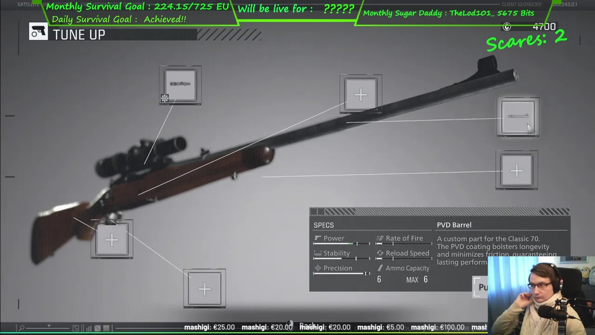Click the Stability icon in Specs
The width and height of the screenshot is (595, 335).
(x=317, y=253)
